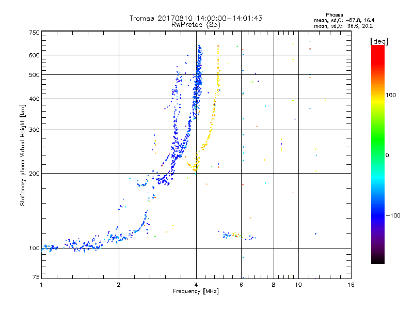This screenshot has height=310, width=413.
Task: Click the mean, sd,X: 96.6, 20.2 line
Action: tap(343, 26)
